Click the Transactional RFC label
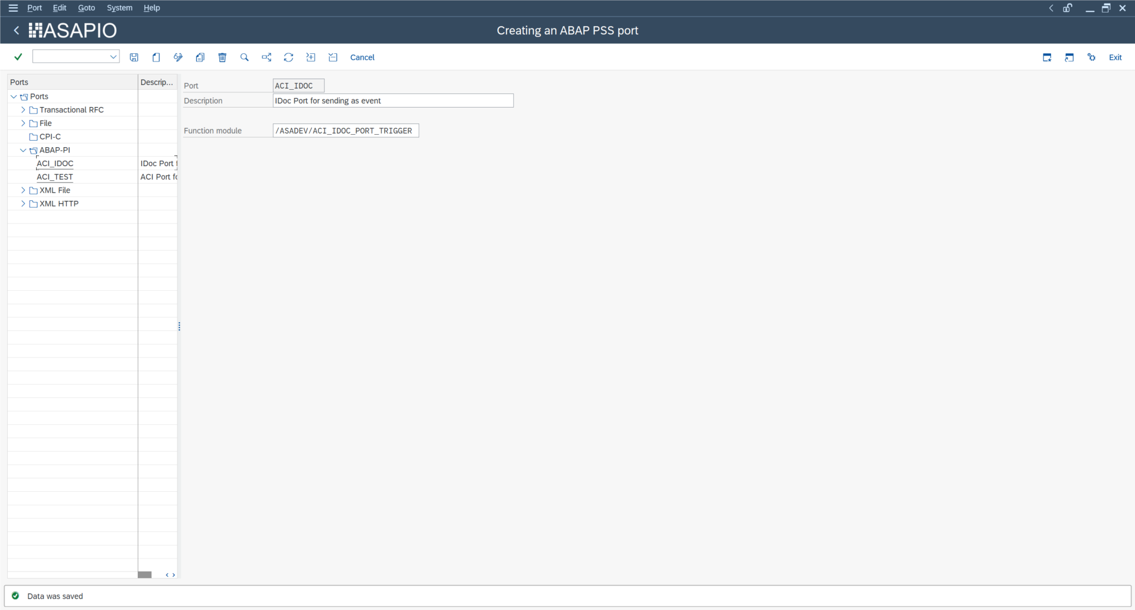 pyautogui.click(x=72, y=110)
